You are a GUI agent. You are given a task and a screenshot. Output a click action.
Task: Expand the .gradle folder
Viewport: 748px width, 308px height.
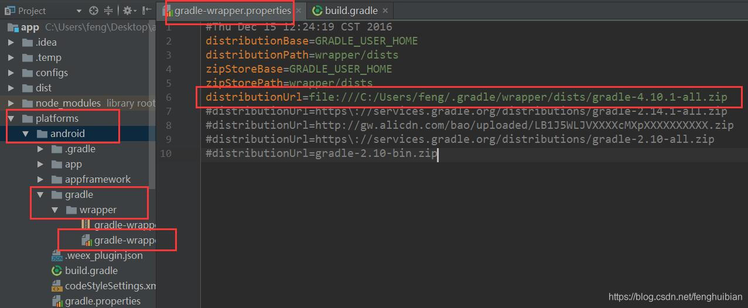click(x=40, y=149)
